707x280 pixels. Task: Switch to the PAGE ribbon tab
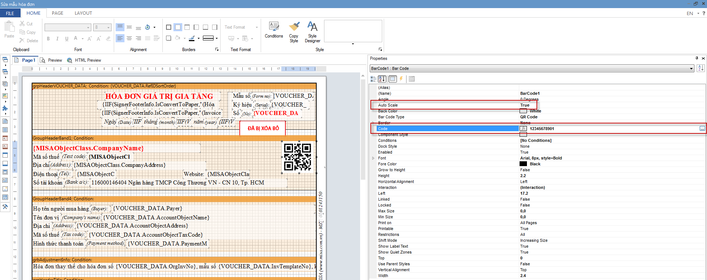(57, 13)
